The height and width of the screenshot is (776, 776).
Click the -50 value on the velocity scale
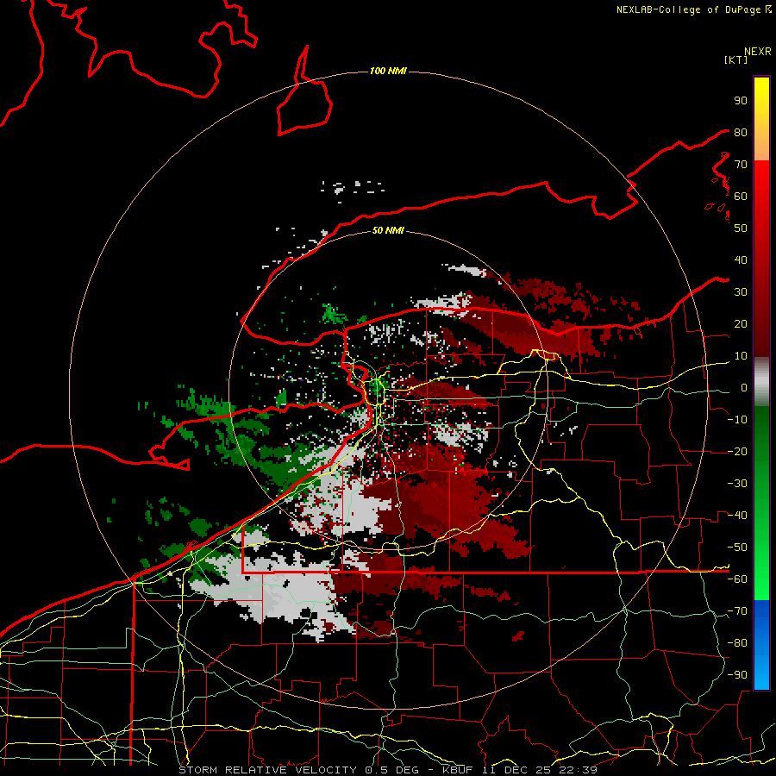[737, 548]
